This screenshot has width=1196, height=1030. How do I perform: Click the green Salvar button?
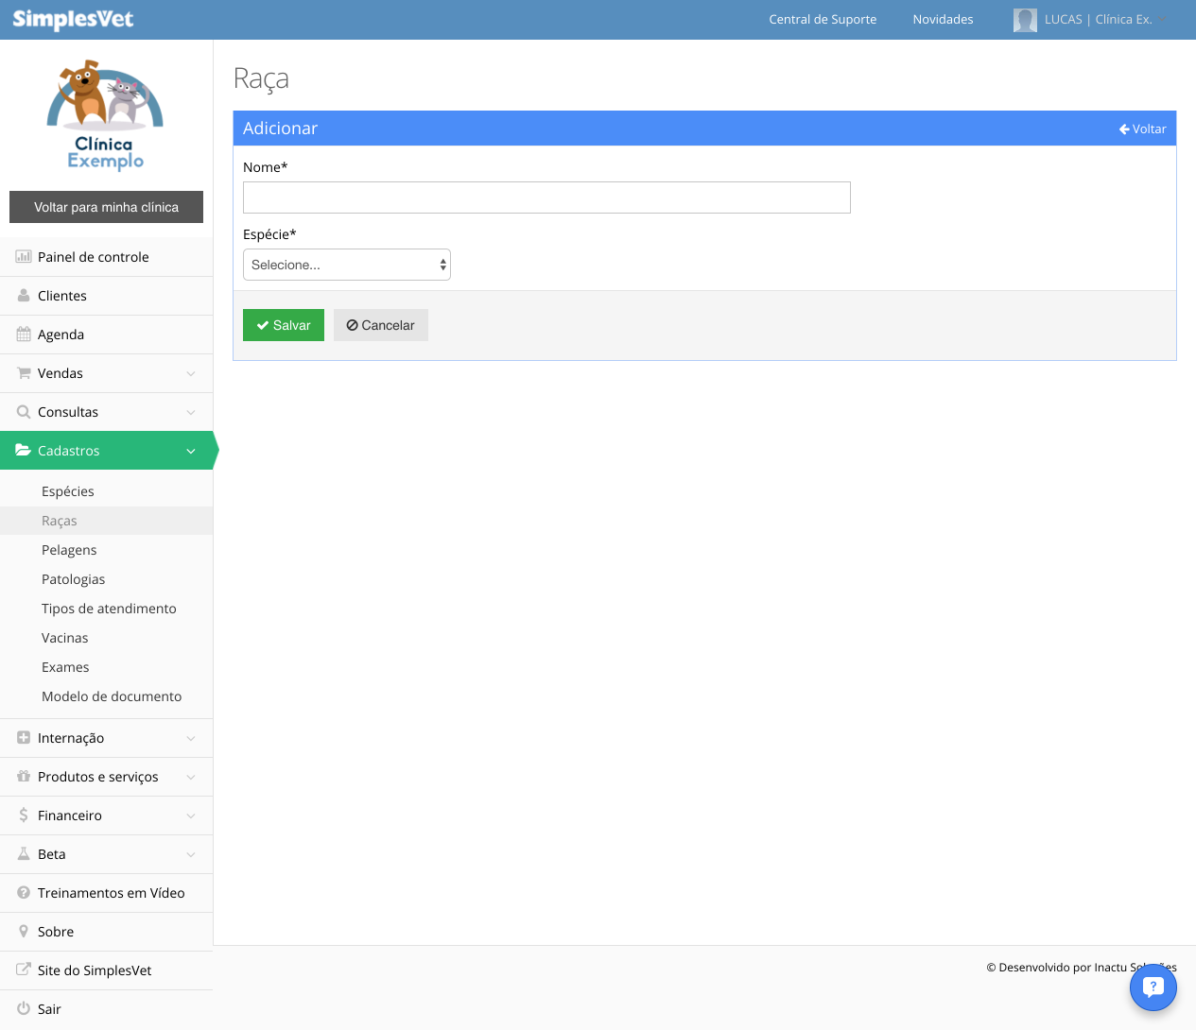(284, 325)
